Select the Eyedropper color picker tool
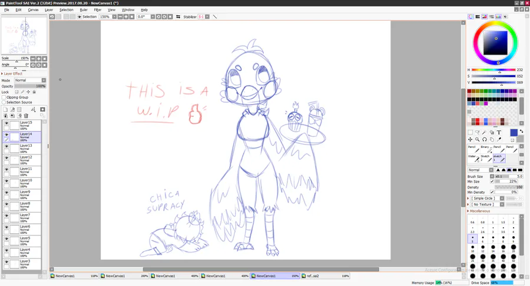The image size is (530, 286). click(499, 139)
